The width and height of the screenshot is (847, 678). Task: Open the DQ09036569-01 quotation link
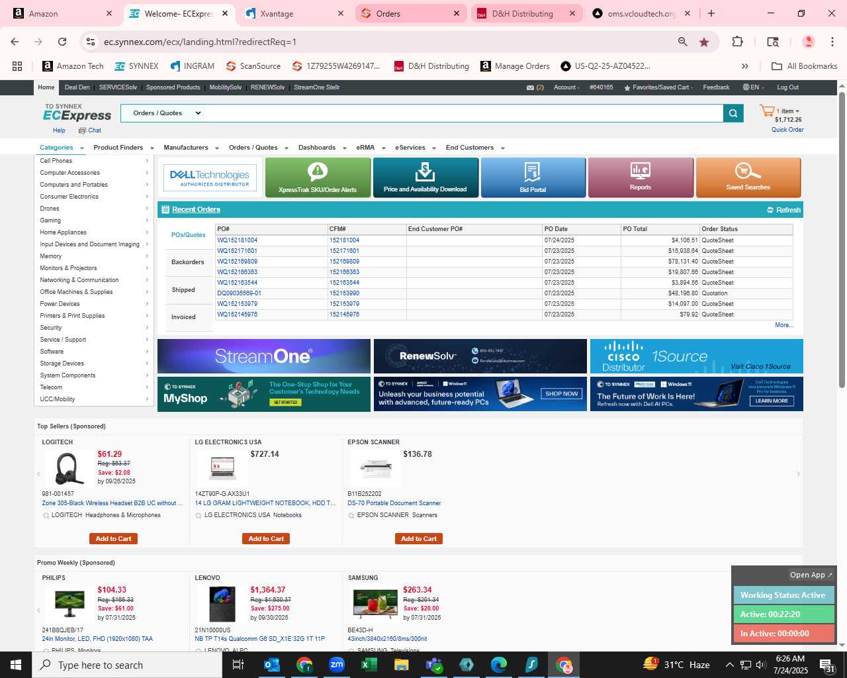(239, 293)
